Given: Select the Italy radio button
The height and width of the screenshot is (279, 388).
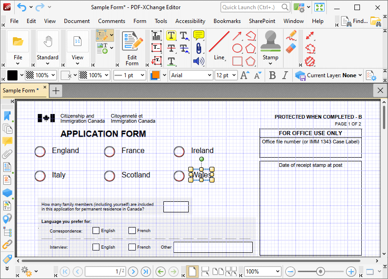Looking at the screenshot, I should coord(40,176).
